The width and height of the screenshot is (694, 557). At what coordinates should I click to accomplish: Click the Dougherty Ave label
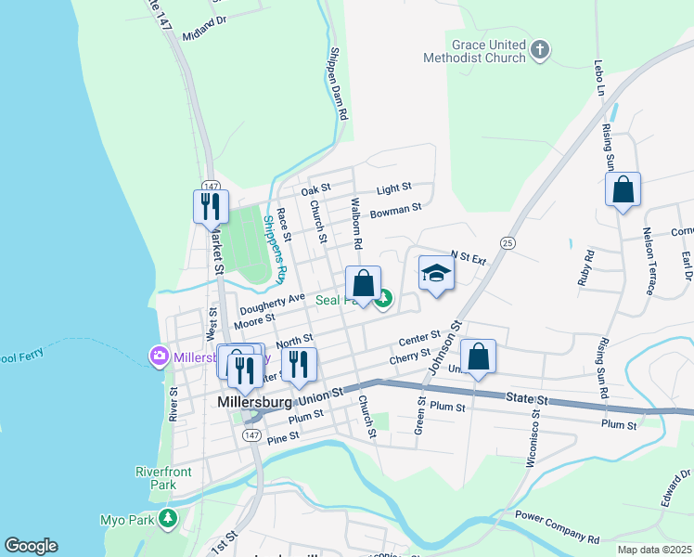pos(272,304)
